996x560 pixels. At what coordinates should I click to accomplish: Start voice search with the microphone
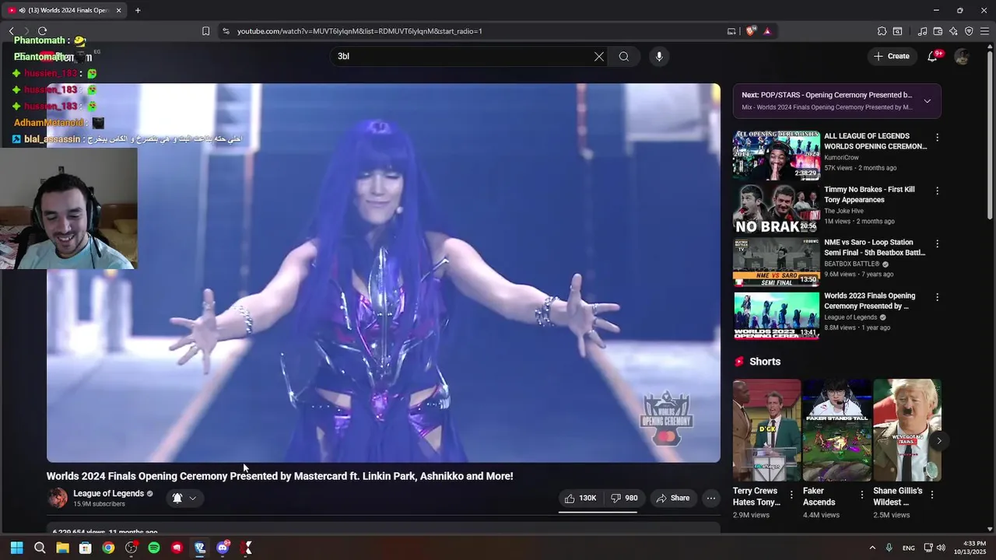659,56
